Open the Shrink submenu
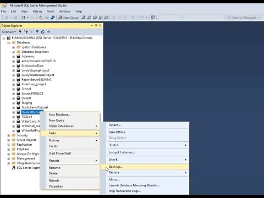The width and height of the screenshot is (264, 198). click(x=145, y=159)
